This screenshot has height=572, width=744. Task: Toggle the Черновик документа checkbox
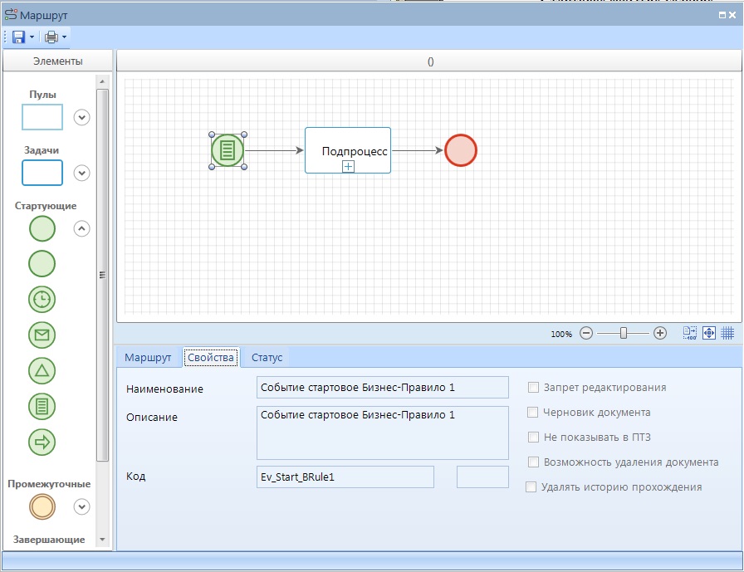click(x=534, y=413)
